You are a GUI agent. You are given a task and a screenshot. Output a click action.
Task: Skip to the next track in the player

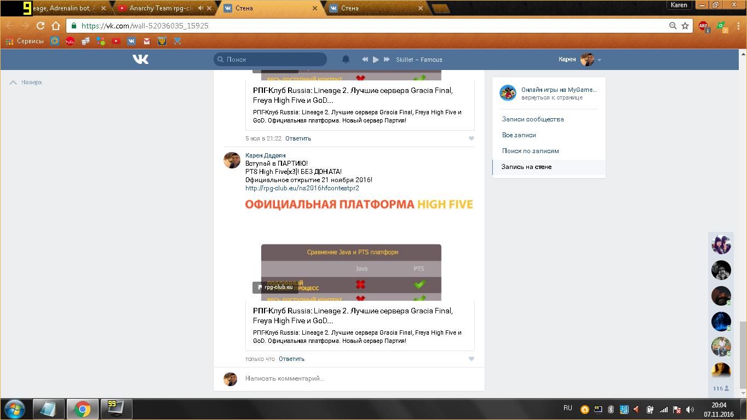point(387,60)
